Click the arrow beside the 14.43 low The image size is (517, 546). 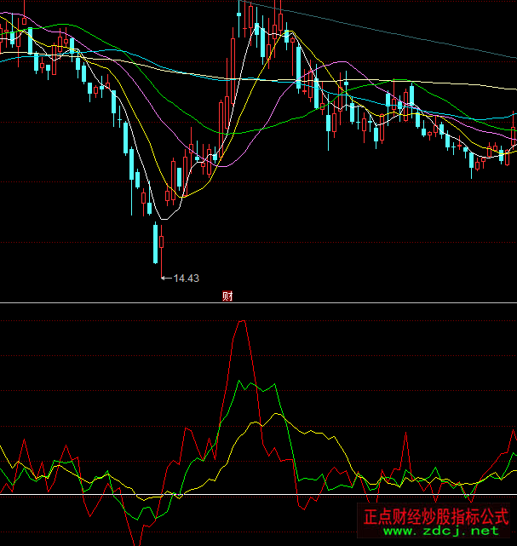166,278
